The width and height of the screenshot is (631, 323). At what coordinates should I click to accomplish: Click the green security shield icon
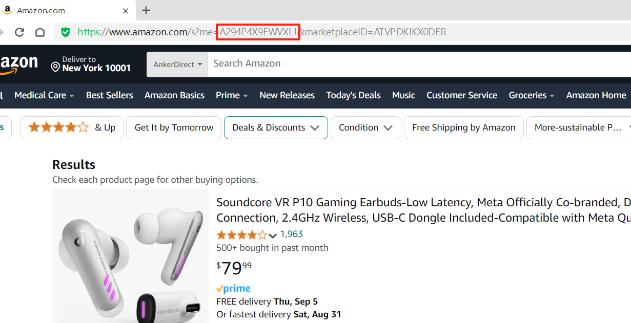pos(66,32)
